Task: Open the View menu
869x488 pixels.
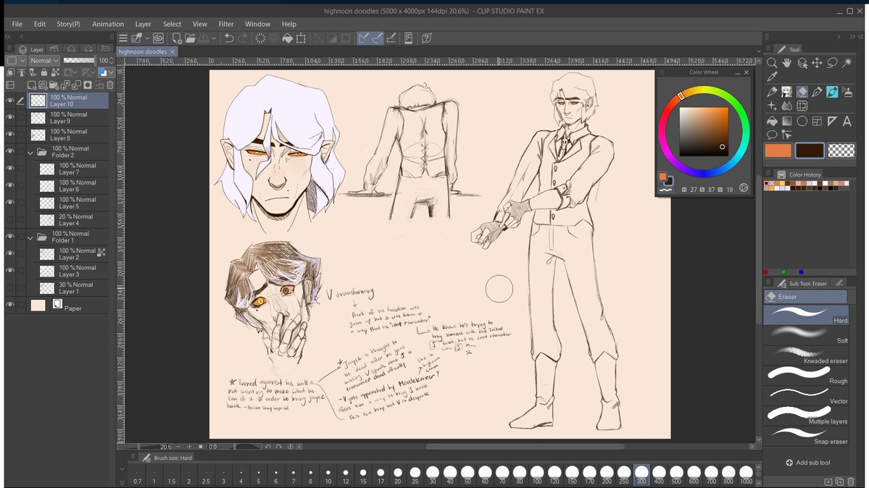Action: [x=199, y=24]
